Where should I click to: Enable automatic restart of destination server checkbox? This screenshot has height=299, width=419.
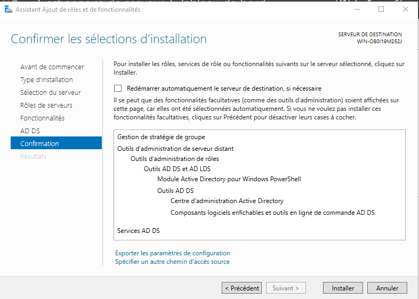118,88
